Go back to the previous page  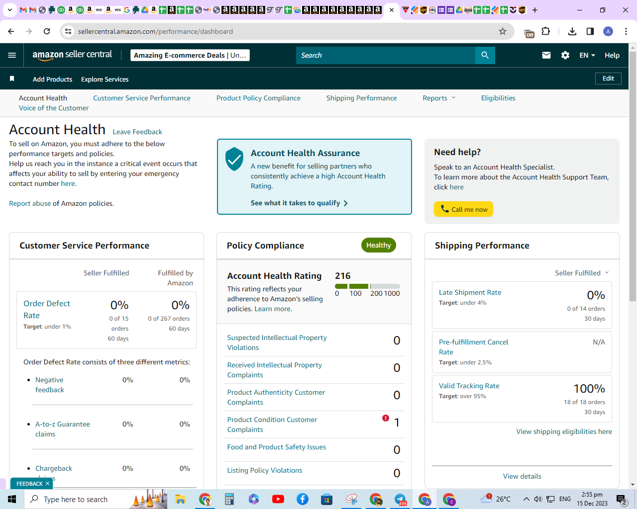pyautogui.click(x=11, y=31)
